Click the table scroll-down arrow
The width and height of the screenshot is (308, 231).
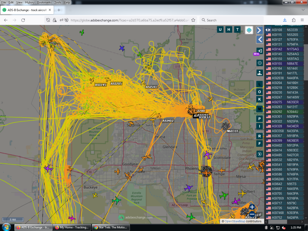point(306,218)
